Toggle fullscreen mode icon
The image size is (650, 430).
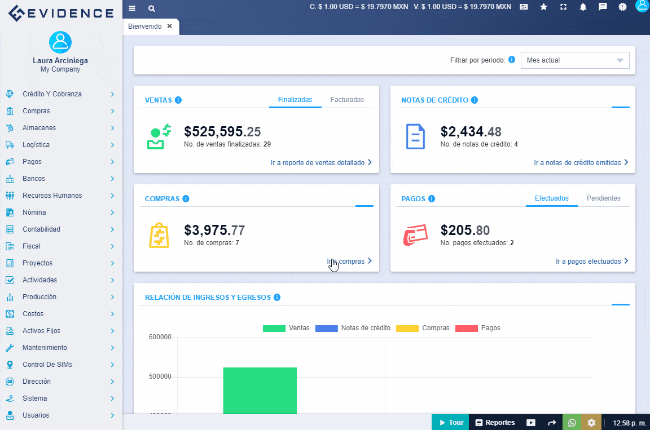pyautogui.click(x=563, y=7)
